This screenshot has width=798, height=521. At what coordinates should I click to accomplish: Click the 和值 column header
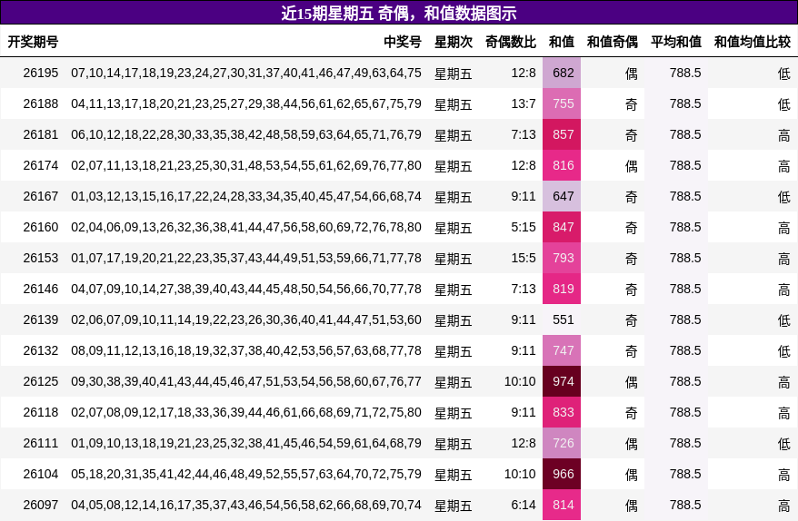click(562, 42)
